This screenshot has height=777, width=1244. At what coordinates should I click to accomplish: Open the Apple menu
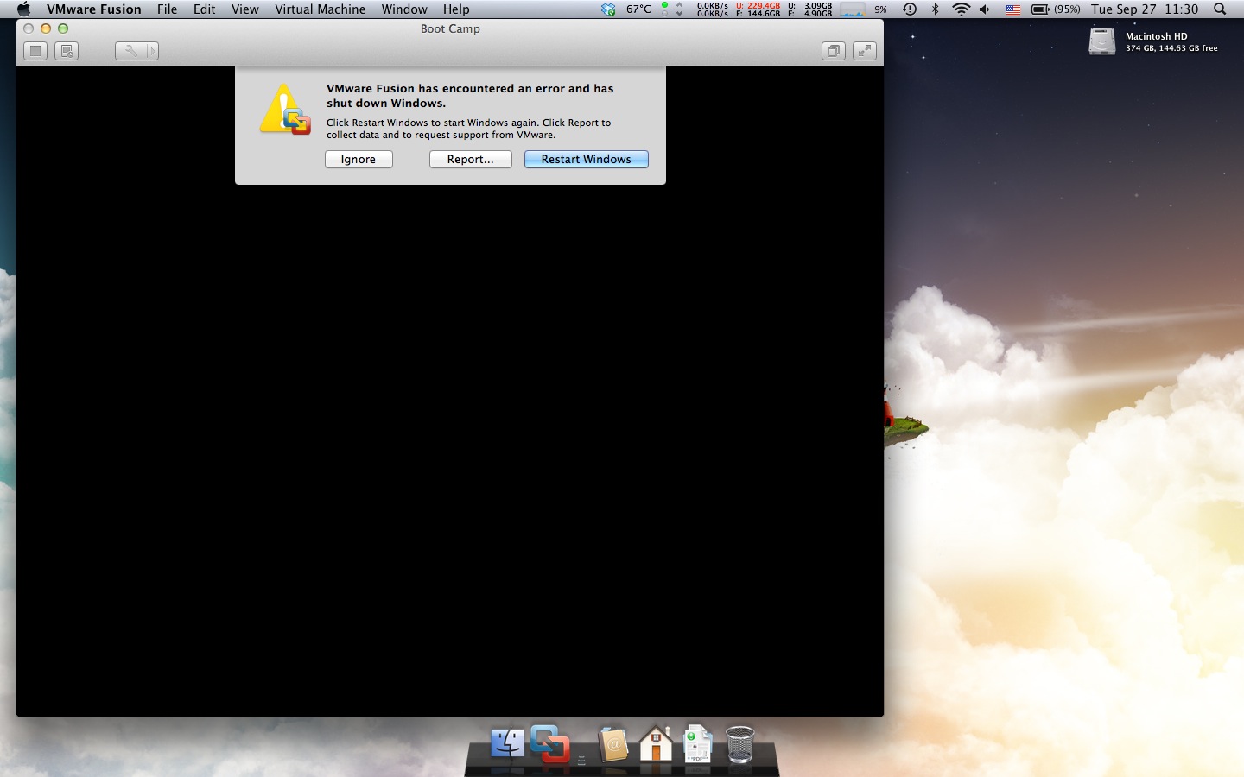pos(23,9)
